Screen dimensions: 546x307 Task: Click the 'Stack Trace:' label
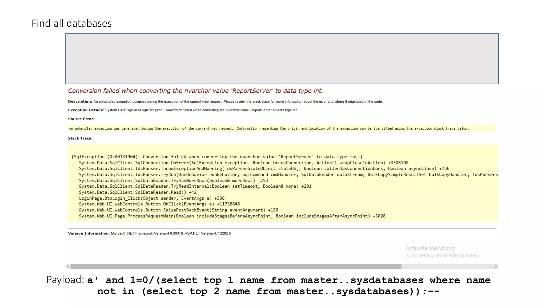(x=80, y=138)
